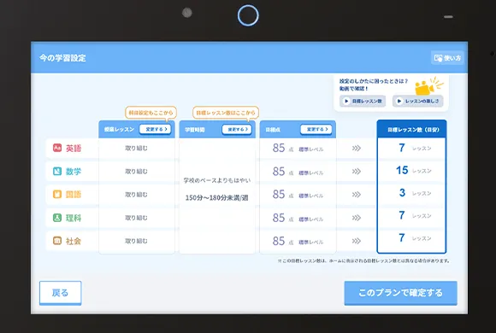Click the triple-arrow icon in the 社会 row
The width and height of the screenshot is (496, 333).
point(357,241)
